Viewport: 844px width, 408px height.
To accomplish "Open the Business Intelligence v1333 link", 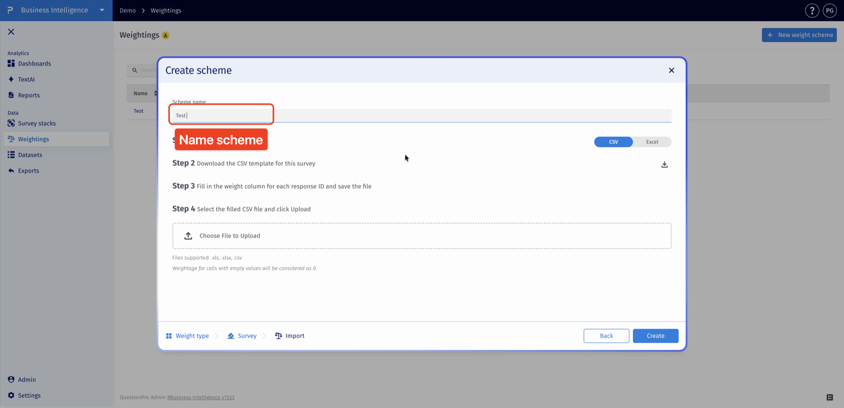I will tap(201, 397).
